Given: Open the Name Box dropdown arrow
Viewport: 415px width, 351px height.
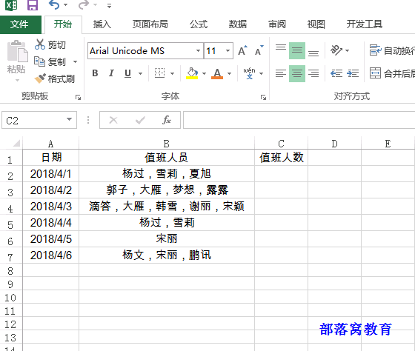Looking at the screenshot, I should pyautogui.click(x=70, y=119).
